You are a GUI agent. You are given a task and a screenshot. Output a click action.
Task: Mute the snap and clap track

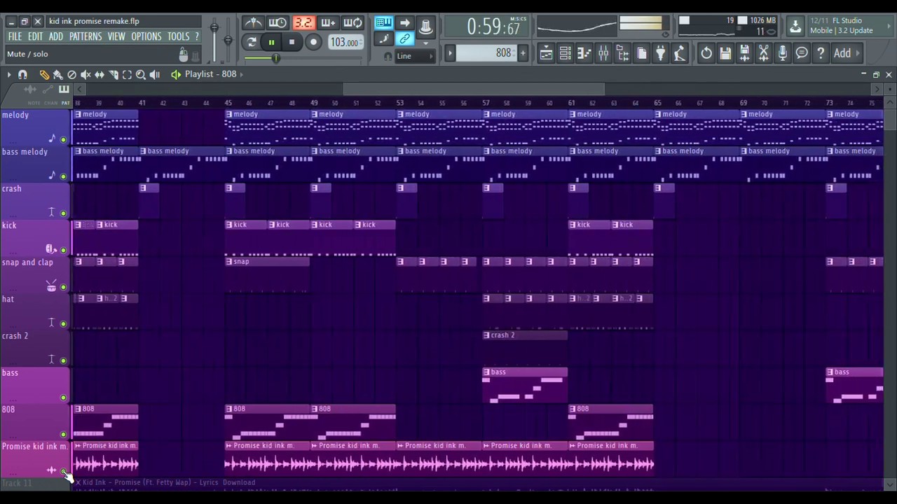point(63,287)
